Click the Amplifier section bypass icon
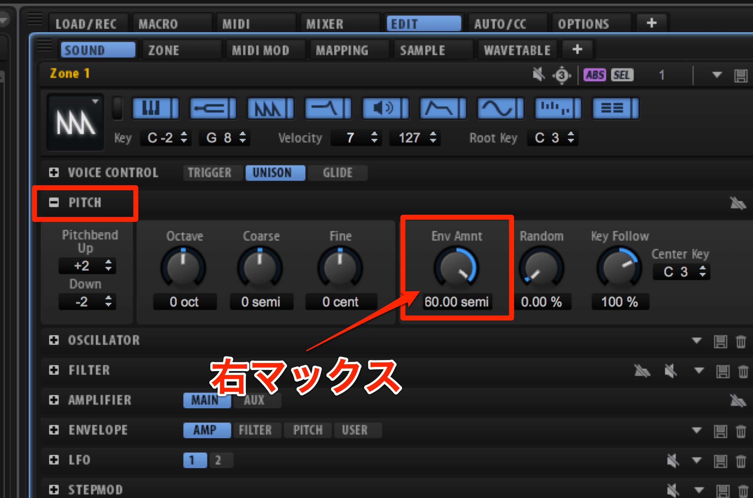 click(737, 400)
